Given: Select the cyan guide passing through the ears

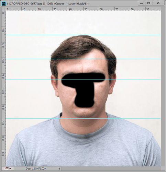Looking at the screenshot, I should (x=83, y=79).
